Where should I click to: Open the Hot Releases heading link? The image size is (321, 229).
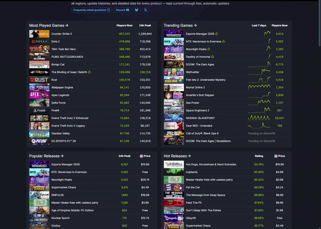point(177,156)
